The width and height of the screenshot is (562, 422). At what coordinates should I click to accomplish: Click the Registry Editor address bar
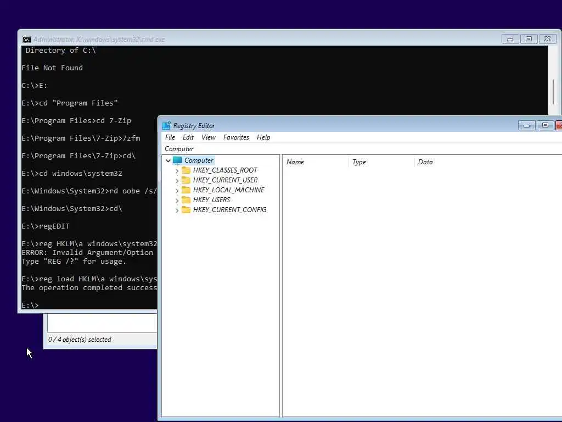362,148
